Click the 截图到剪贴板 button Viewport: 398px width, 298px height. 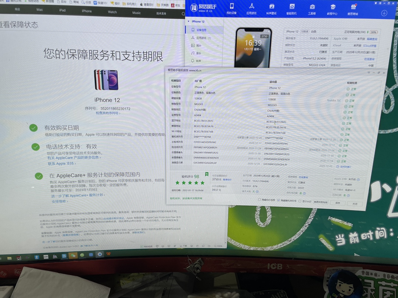click(320, 202)
